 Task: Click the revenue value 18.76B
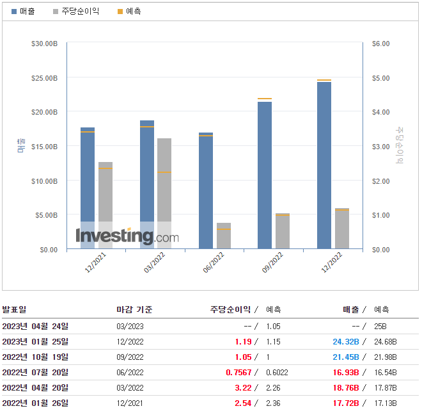tap(346, 388)
